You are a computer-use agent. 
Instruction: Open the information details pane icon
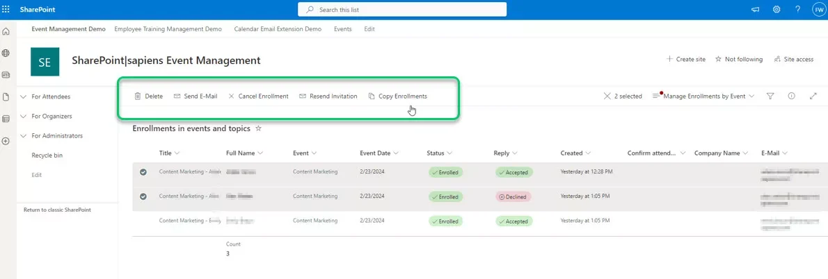(x=792, y=96)
